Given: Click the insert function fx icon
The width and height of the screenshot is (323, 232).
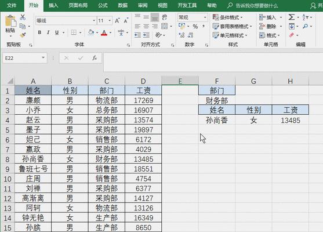Looking at the screenshot, I should 95,58.
